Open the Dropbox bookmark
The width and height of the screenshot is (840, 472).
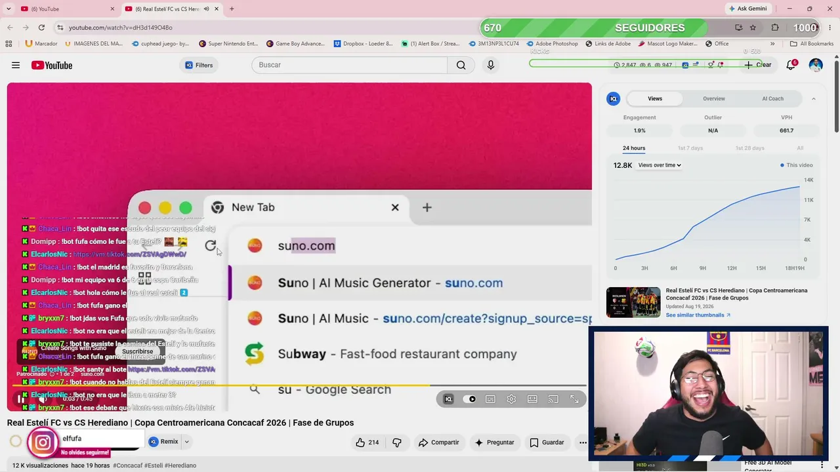362,44
